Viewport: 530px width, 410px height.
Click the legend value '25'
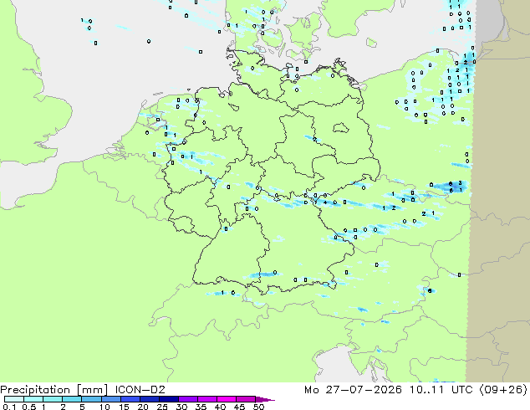coord(162,407)
